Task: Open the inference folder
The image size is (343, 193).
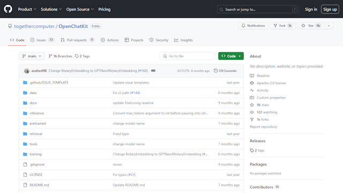Action: 37,113
